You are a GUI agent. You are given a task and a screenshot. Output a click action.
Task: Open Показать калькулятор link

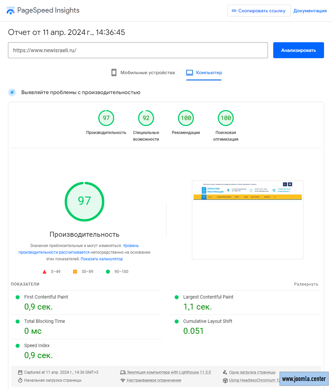pos(102,259)
